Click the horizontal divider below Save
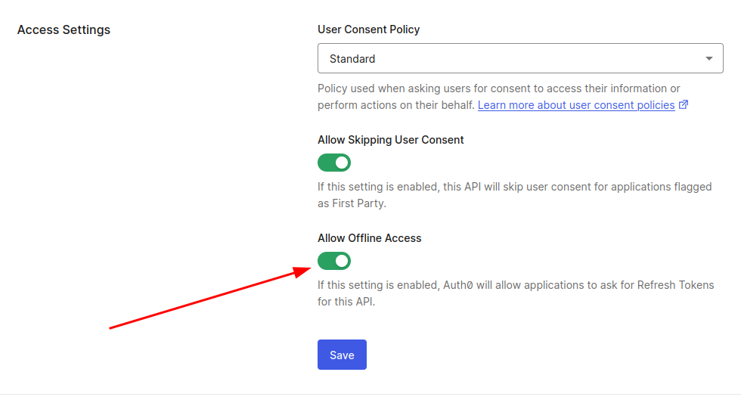 click(x=370, y=394)
